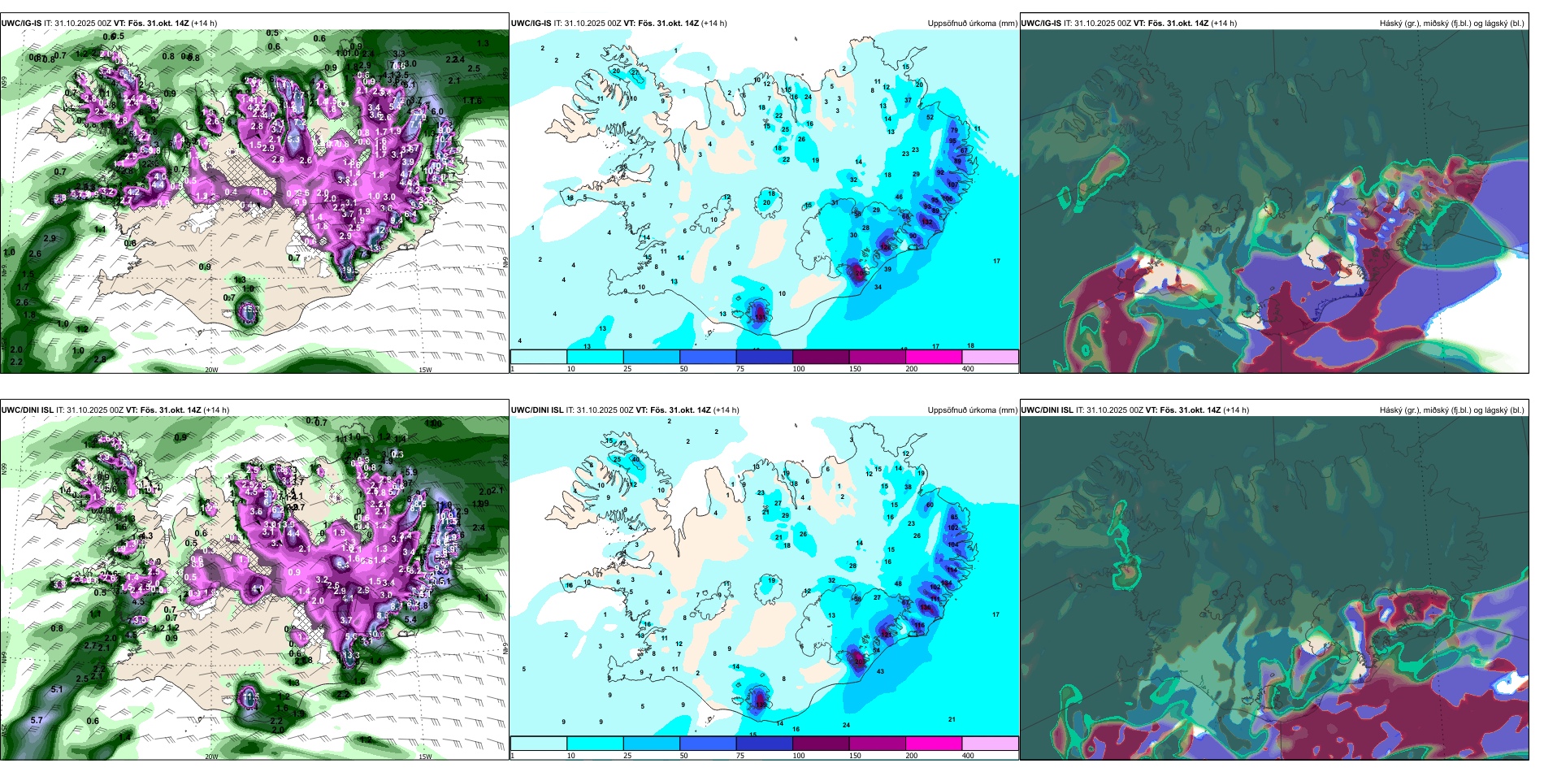This screenshot has width=1544, height=772.
Task: Click 'Háský (gr.), miðský (fj.bl.) og lágský (bl.)' on UWC/DINI ISL
Action: [1452, 410]
